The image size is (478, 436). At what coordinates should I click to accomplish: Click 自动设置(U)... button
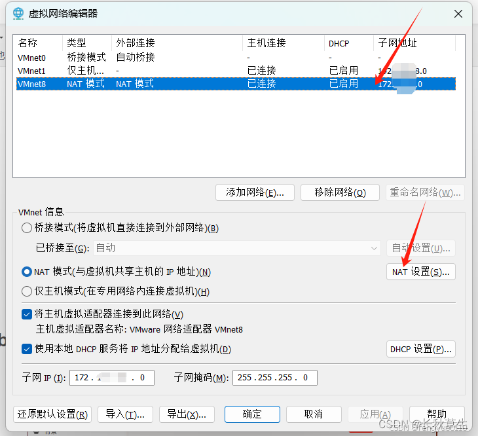(x=421, y=248)
